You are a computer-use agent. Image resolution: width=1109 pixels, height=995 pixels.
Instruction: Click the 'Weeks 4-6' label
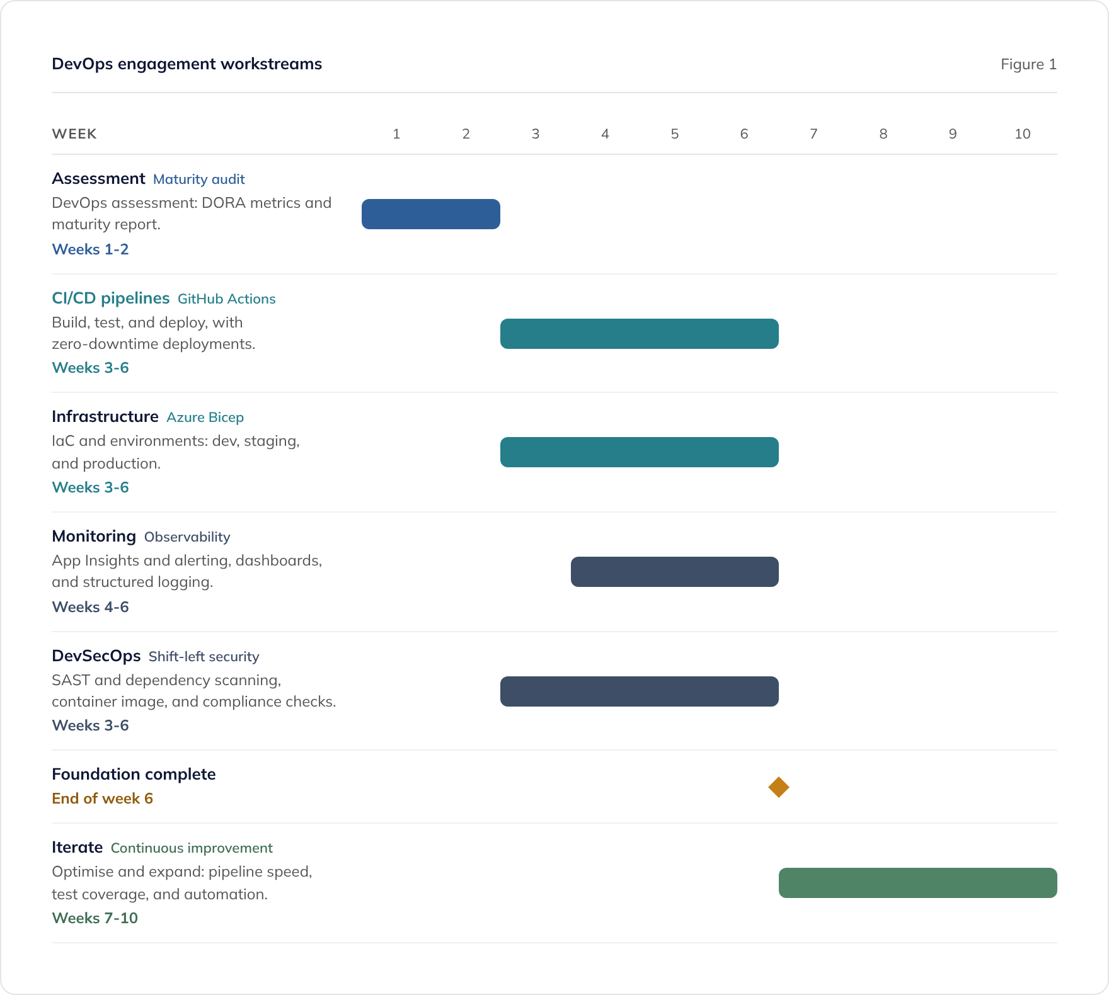pyautogui.click(x=90, y=607)
